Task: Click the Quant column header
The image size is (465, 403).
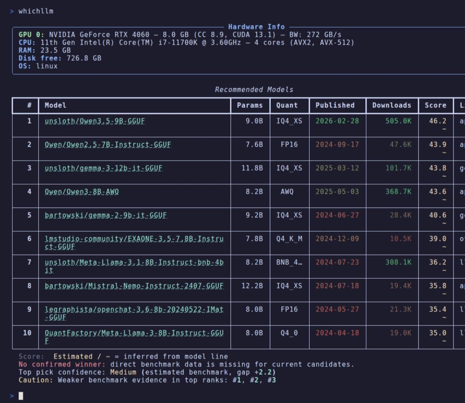Action: click(287, 105)
